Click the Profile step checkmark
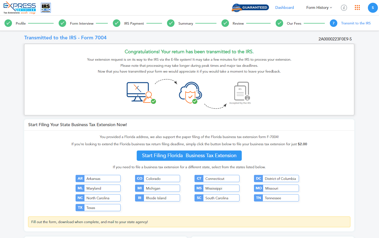 (8, 23)
